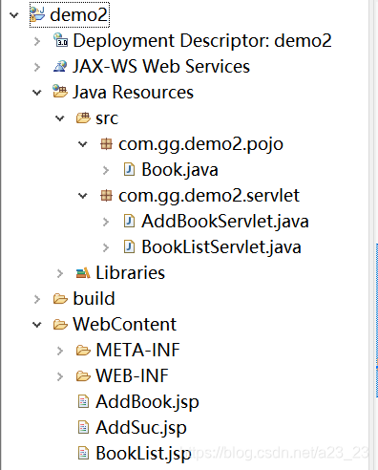Click the AddBookServlet.java file icon
378x470 pixels.
[x=129, y=222]
